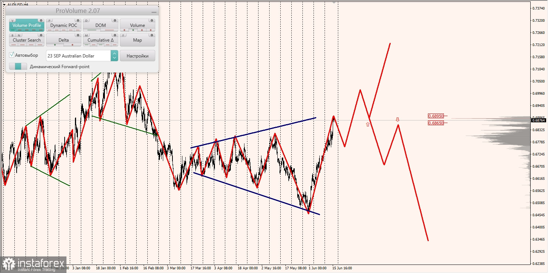Viewport: 548px width, 273px height.
Task: Select red line segment under DOM
Action: tap(109, 30)
